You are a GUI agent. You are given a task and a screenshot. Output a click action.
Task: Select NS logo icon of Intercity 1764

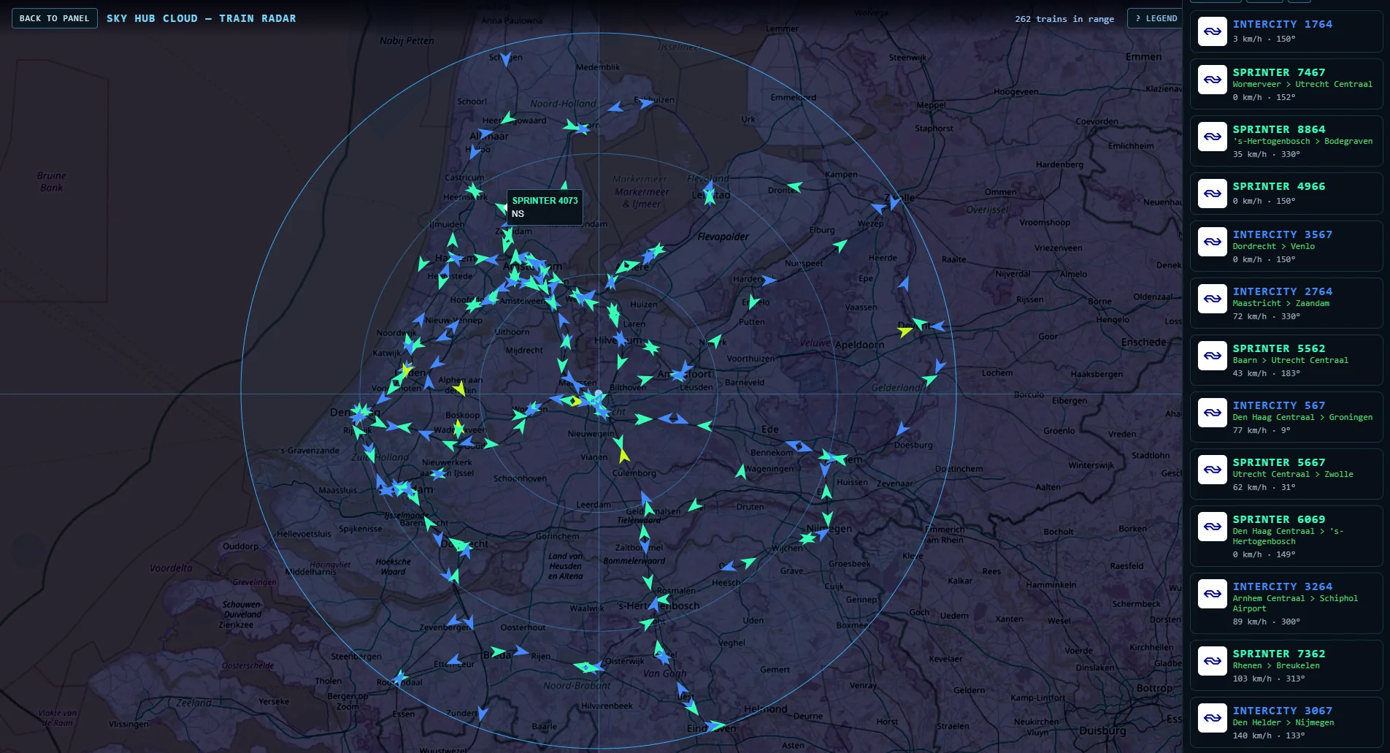tap(1213, 31)
